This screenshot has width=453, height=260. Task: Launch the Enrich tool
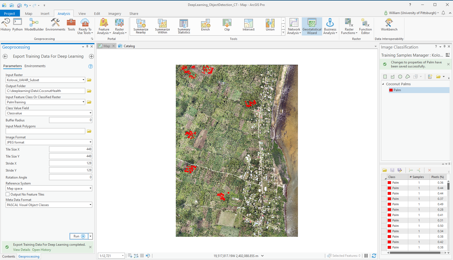pyautogui.click(x=205, y=25)
